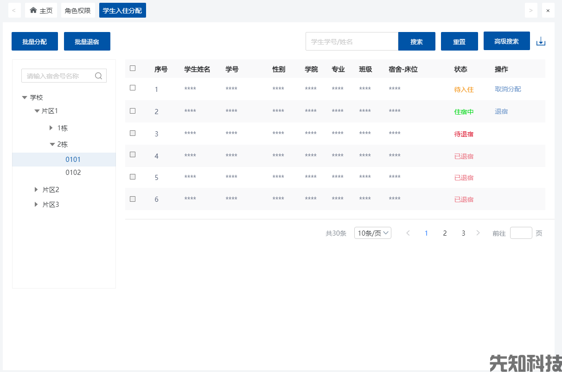This screenshot has height=372, width=562.
Task: Check the checkbox for row 1
Action: point(133,88)
